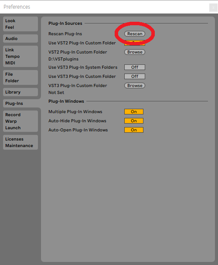Toggle Auto-Open Plug-In Windows option
Image resolution: width=218 pixels, height=265 pixels.
[x=134, y=130]
